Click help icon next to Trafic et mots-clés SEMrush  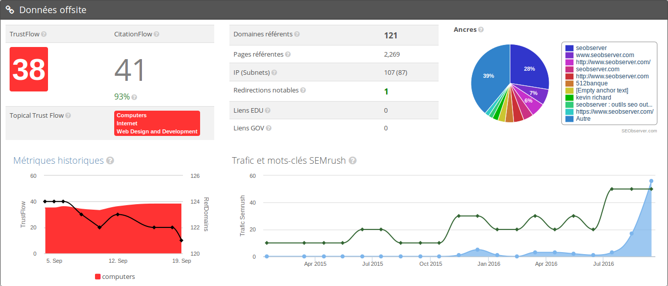coord(353,161)
